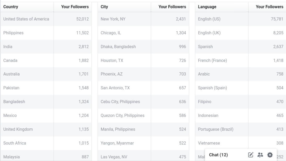Select the United States of America row

(26, 19)
